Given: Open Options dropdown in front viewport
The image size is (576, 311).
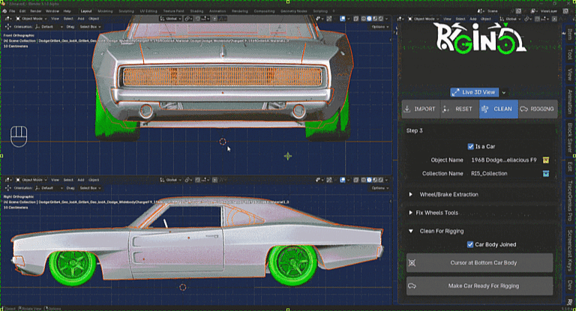Looking at the screenshot, I should tap(379, 27).
